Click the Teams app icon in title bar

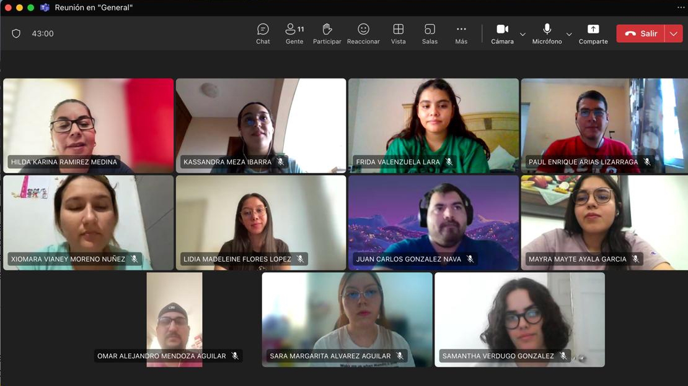click(44, 7)
